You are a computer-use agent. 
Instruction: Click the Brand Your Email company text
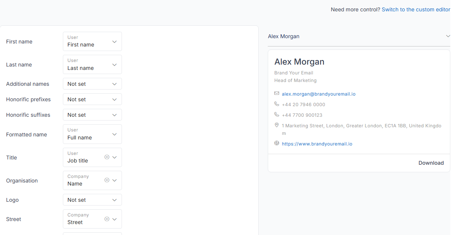point(294,73)
